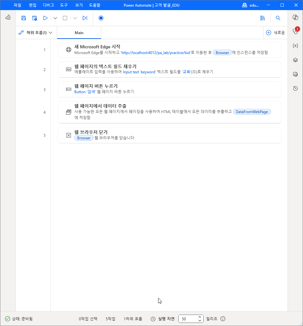Click the DataFromWebPage variable chip

tap(252, 112)
